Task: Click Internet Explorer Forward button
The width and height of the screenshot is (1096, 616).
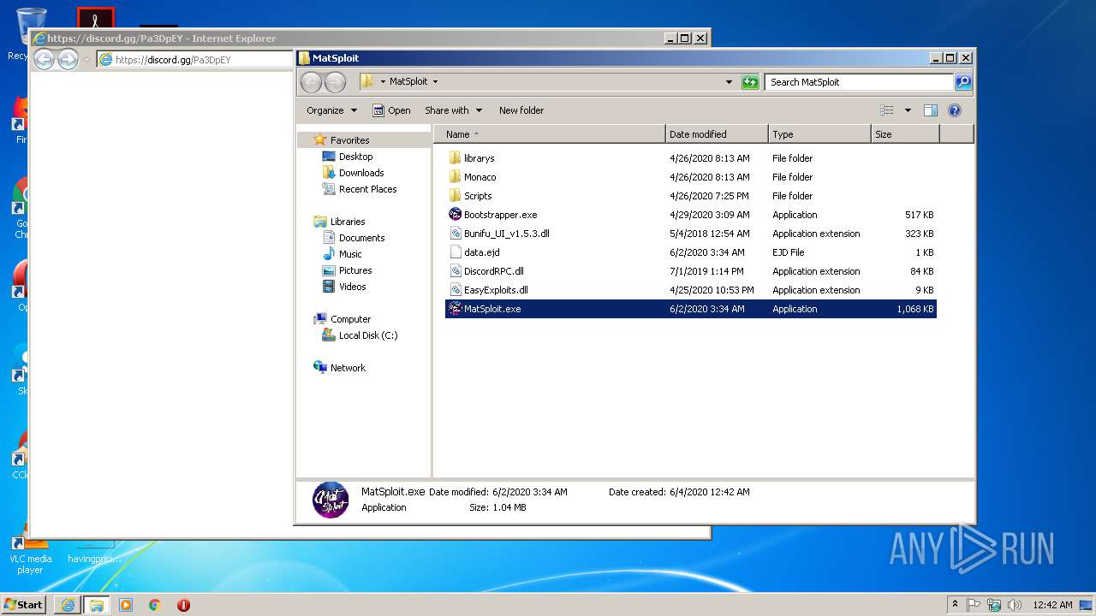Action: pos(68,60)
